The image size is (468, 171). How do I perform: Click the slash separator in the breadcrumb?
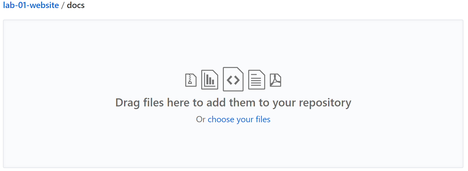pyautogui.click(x=63, y=5)
